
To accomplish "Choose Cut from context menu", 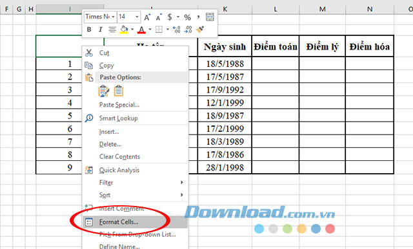I will click(136, 53).
